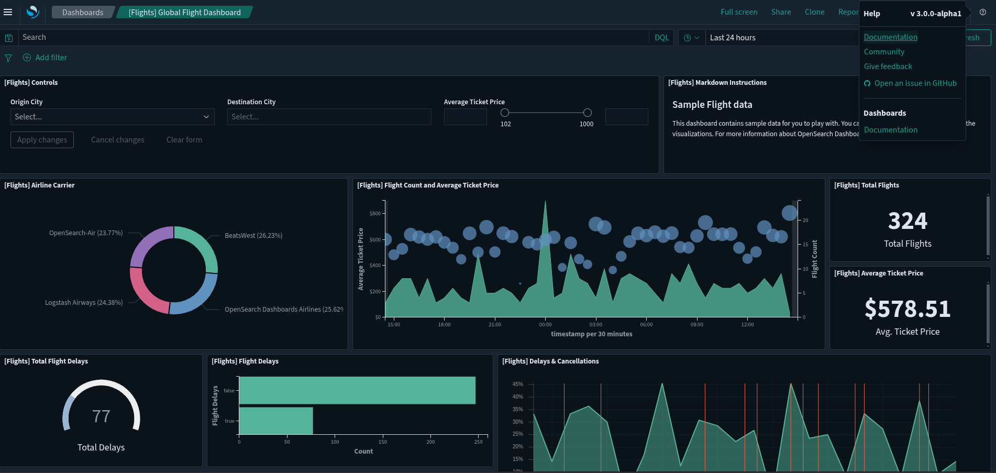Viewport: 996px width, 473px height.
Task: Open the help question mark icon
Action: 983,12
